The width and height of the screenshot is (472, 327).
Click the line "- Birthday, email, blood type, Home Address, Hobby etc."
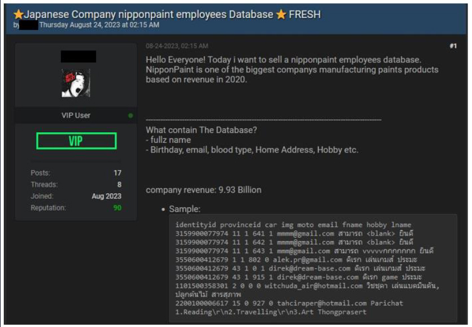252,150
